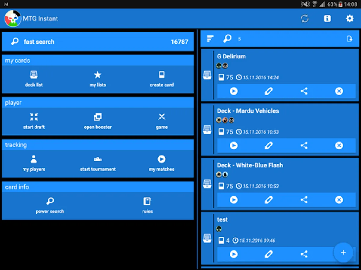Edit the Mardu Vehicles deck
This screenshot has height=270, width=361.
click(x=269, y=145)
